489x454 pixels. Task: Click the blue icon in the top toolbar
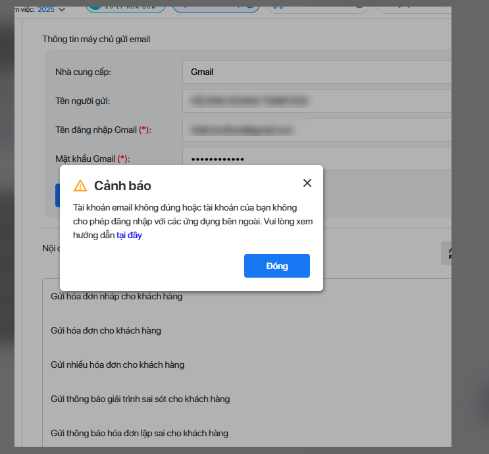pyautogui.click(x=278, y=7)
